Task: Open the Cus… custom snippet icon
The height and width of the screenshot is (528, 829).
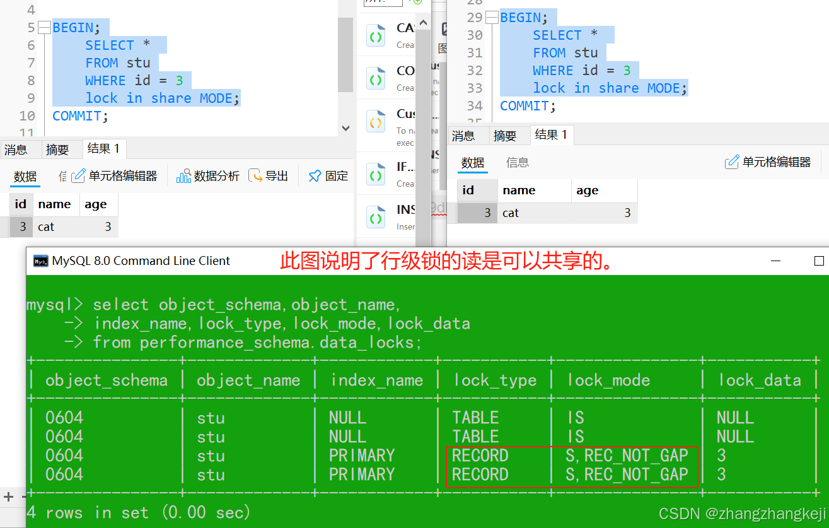Action: (376, 121)
